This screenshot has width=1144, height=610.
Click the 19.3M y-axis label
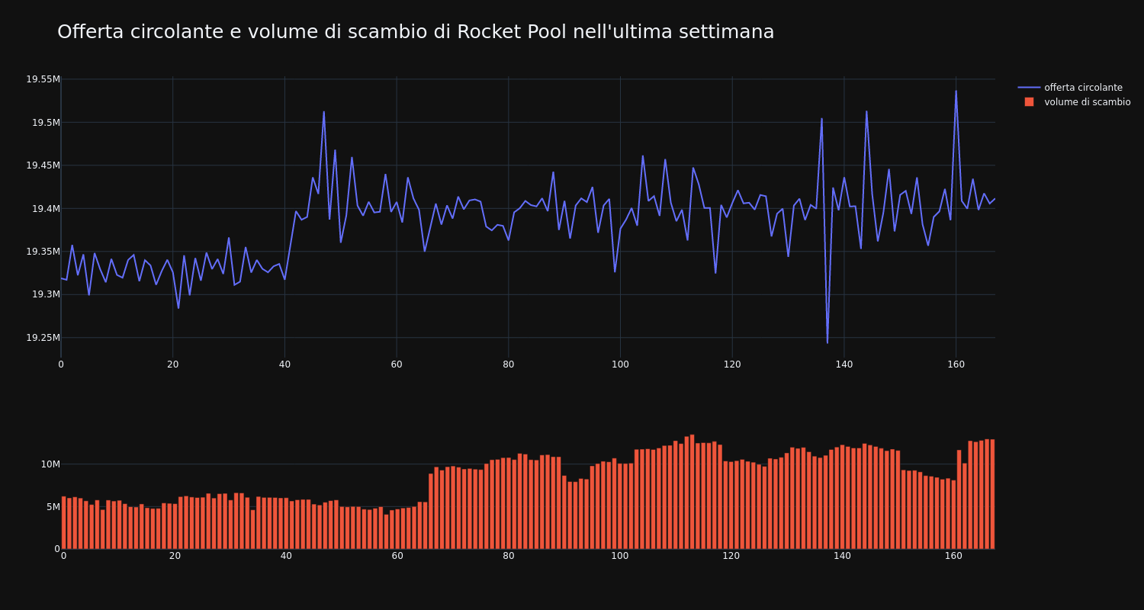click(46, 294)
